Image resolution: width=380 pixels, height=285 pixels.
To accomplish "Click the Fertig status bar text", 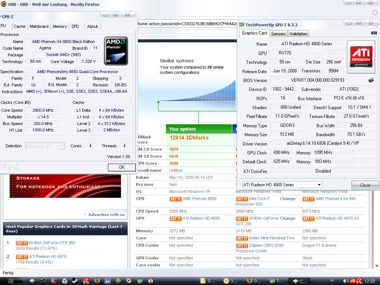I will 8,273.
